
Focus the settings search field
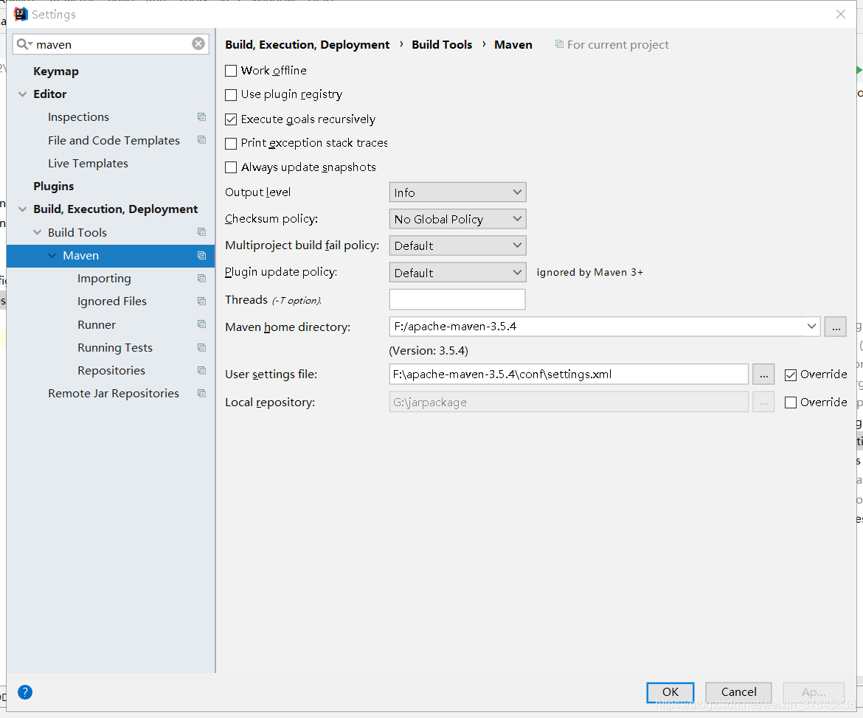pyautogui.click(x=111, y=44)
